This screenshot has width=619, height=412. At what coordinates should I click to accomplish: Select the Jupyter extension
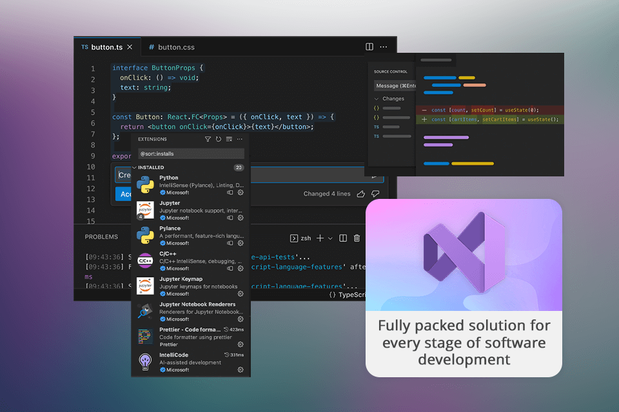pos(191,210)
